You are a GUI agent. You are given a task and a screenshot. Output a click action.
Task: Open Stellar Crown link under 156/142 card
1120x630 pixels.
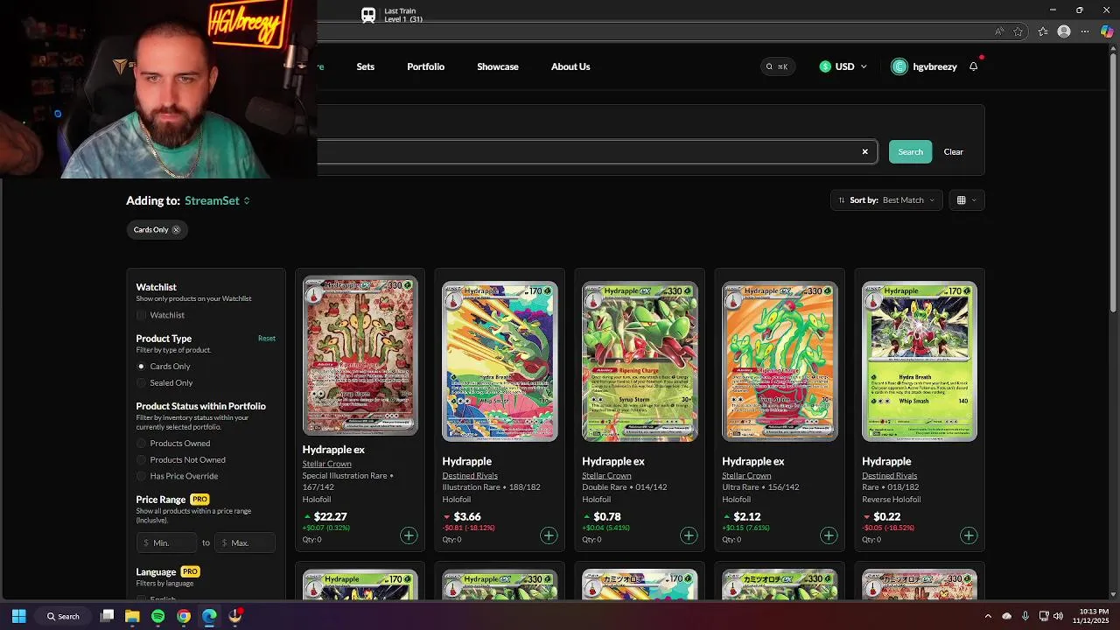coord(746,476)
